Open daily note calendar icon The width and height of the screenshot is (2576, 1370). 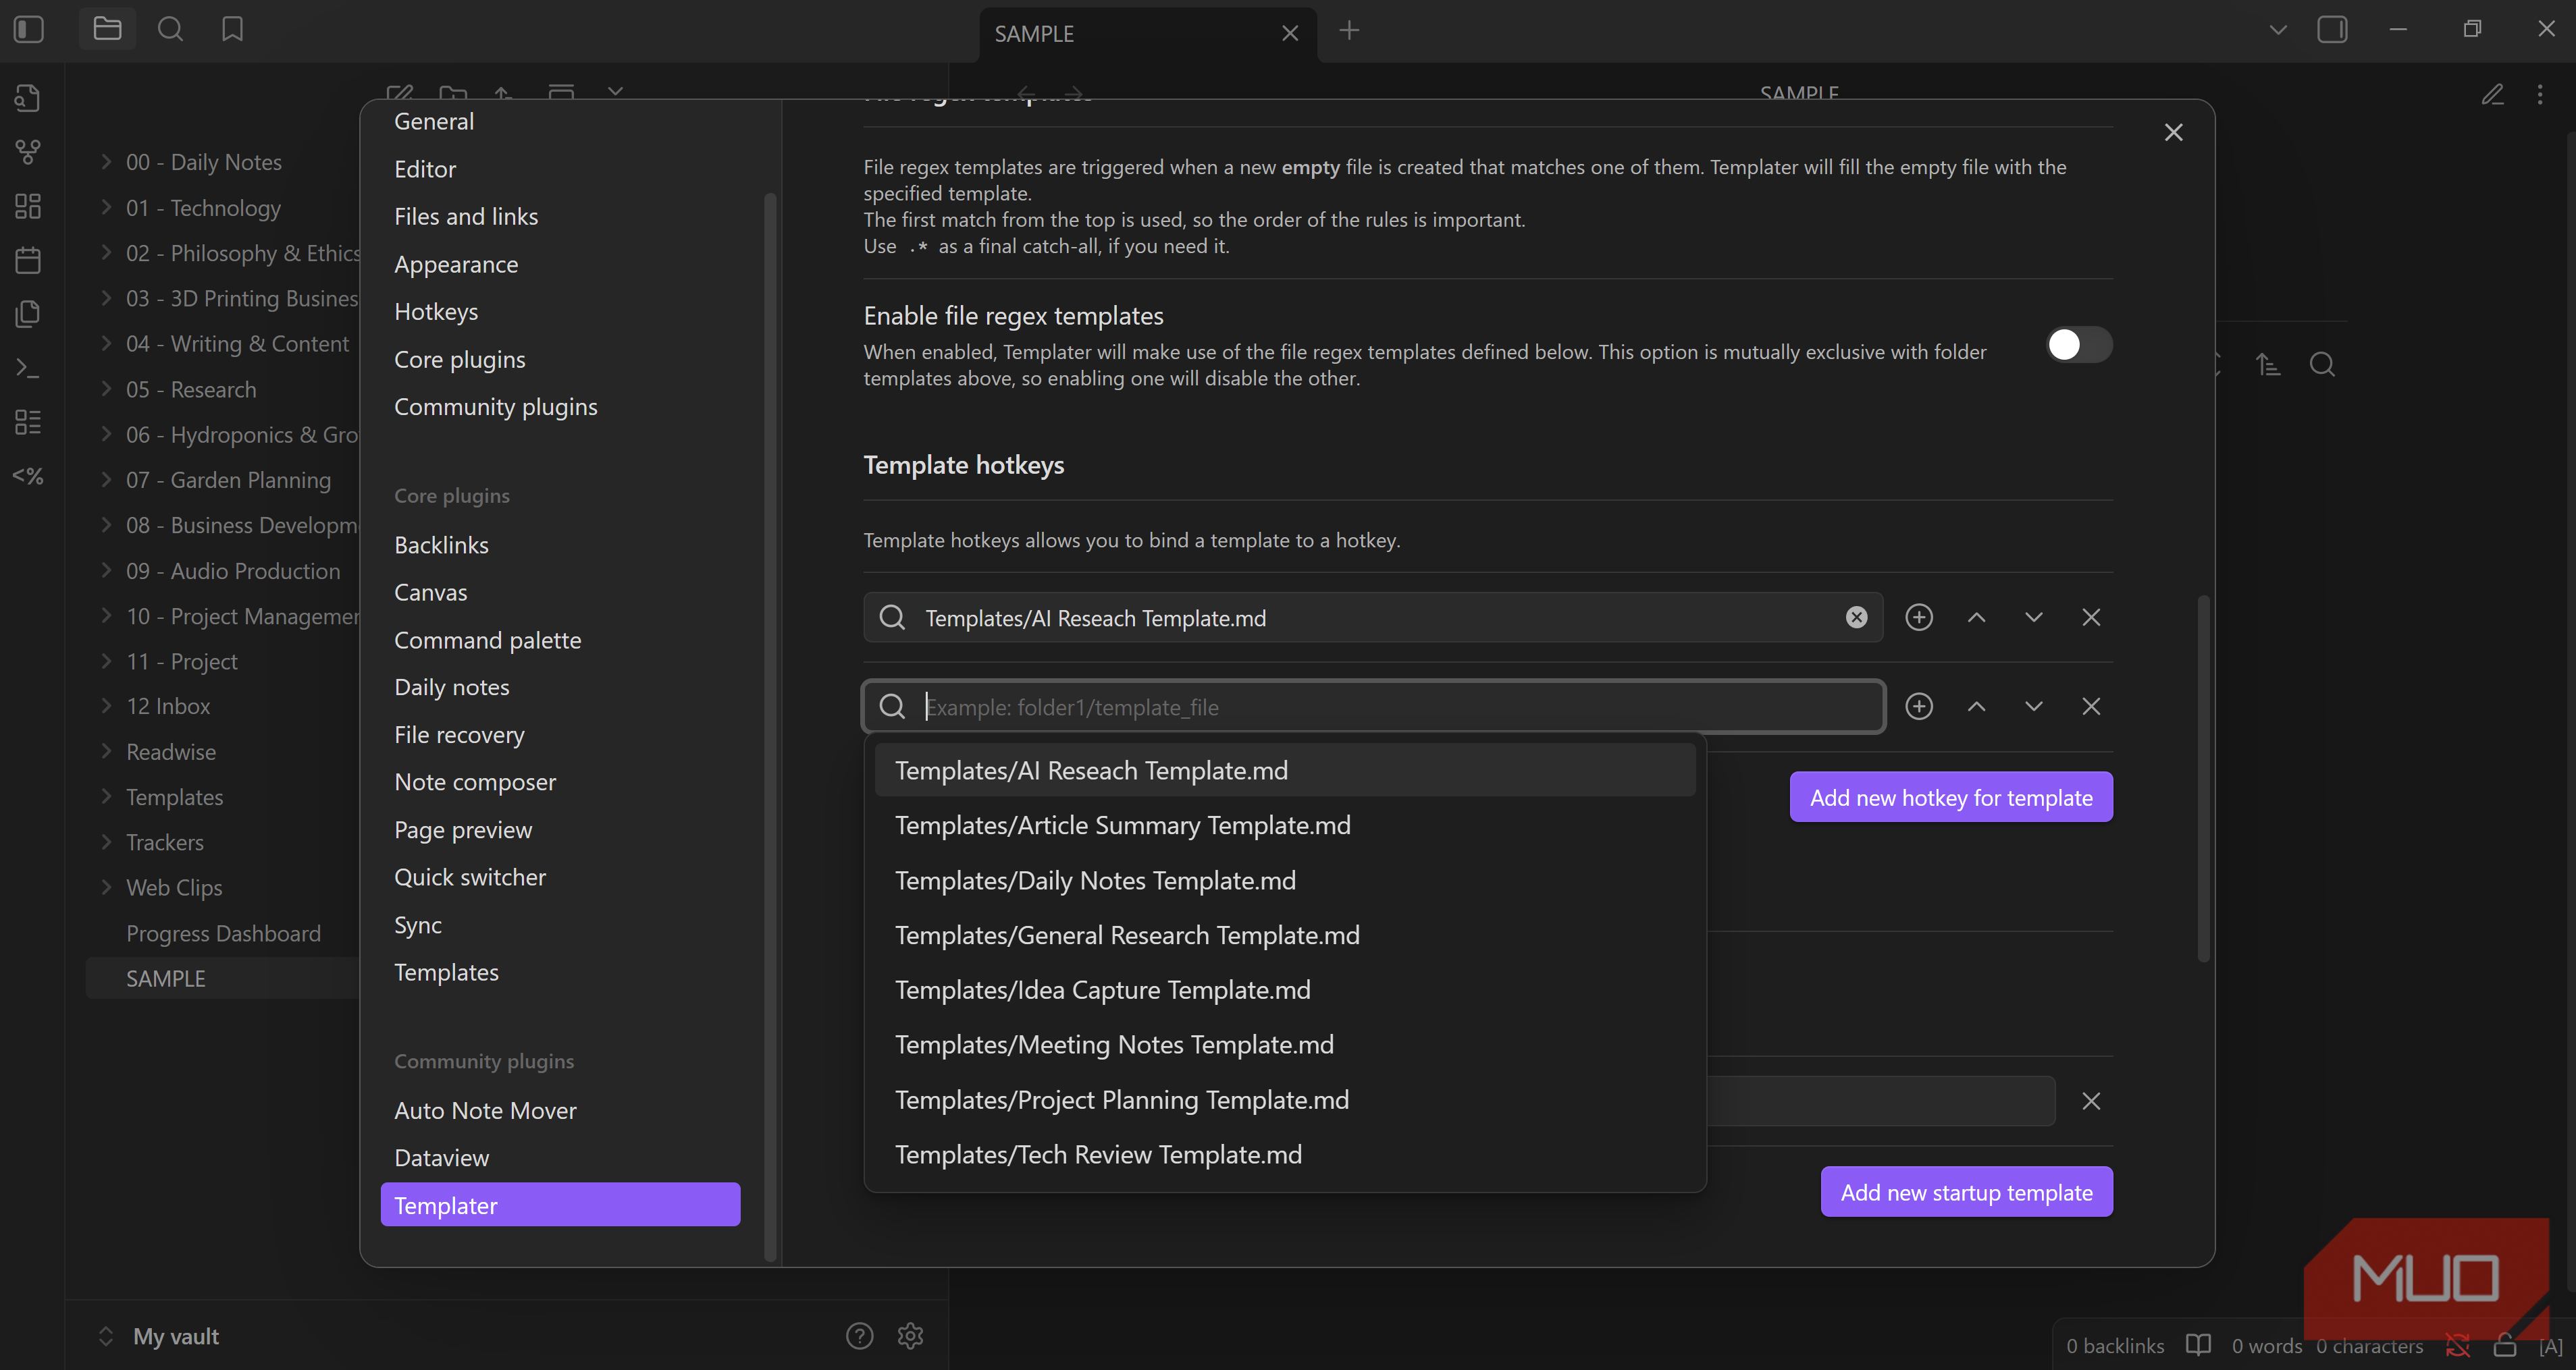point(28,260)
